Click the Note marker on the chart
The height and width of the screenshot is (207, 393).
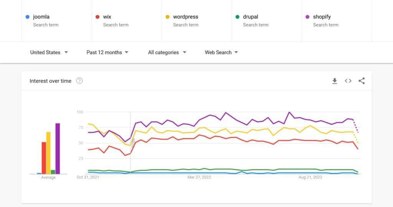pyautogui.click(x=133, y=143)
